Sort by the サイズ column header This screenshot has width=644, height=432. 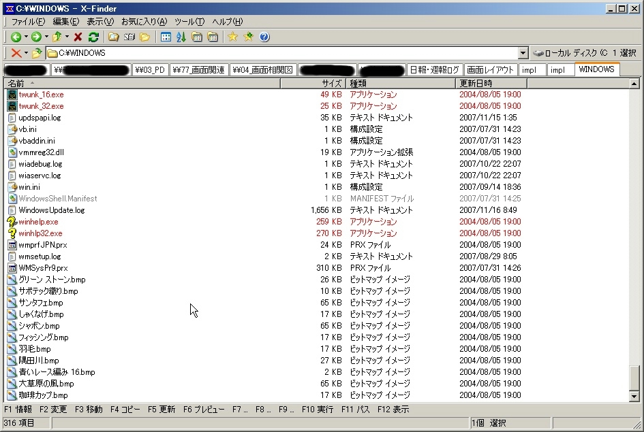click(313, 84)
